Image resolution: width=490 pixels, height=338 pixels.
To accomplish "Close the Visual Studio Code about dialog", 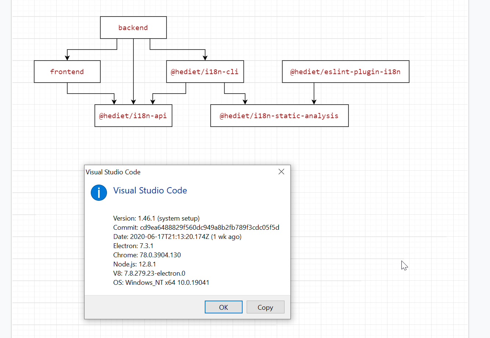I will (281, 171).
